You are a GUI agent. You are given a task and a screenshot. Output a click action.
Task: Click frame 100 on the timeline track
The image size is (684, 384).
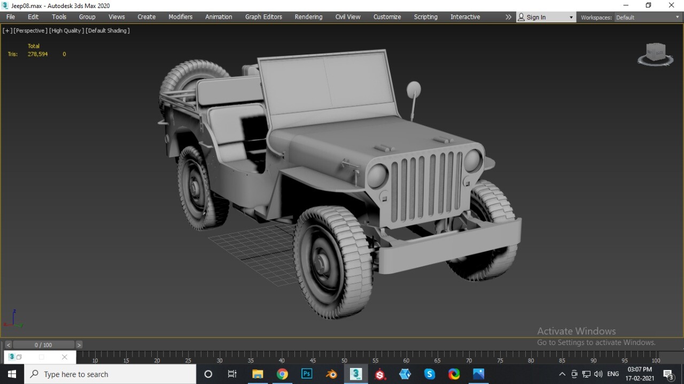coord(656,357)
